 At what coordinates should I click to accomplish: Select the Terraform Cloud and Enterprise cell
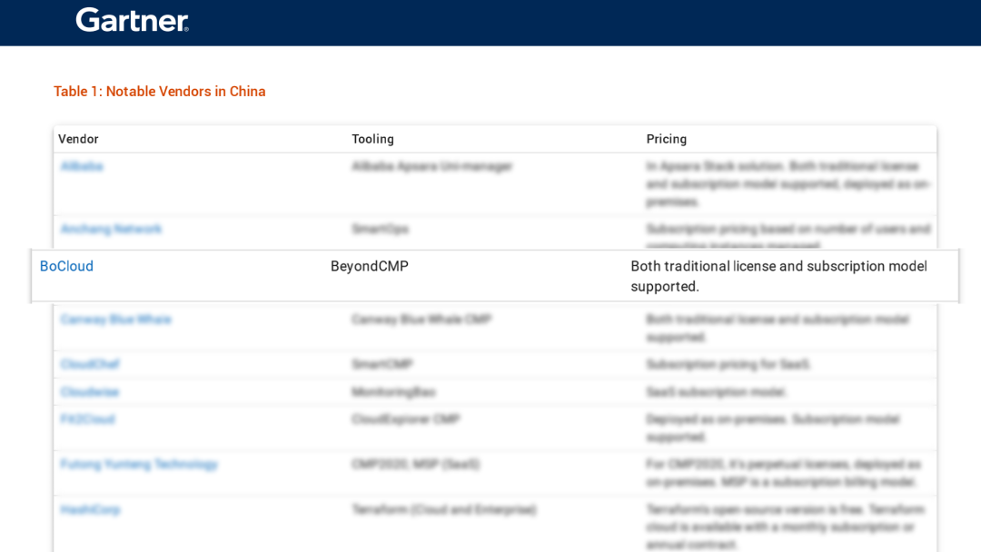[x=444, y=509]
